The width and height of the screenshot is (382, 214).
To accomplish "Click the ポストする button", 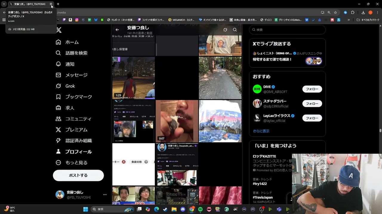I will [78, 175].
